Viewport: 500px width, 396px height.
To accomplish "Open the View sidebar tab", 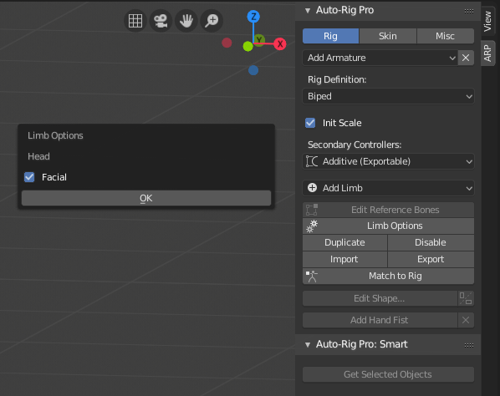I will coord(487,22).
